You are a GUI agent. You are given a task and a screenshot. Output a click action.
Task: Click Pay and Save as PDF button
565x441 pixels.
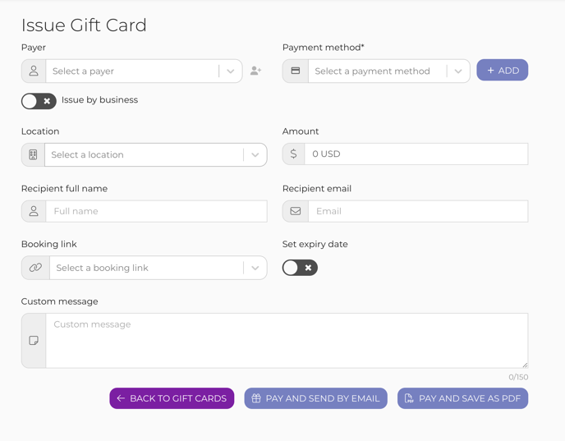pyautogui.click(x=462, y=398)
